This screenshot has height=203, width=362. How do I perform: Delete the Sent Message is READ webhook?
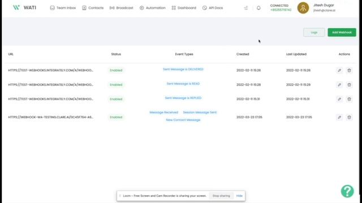[349, 85]
